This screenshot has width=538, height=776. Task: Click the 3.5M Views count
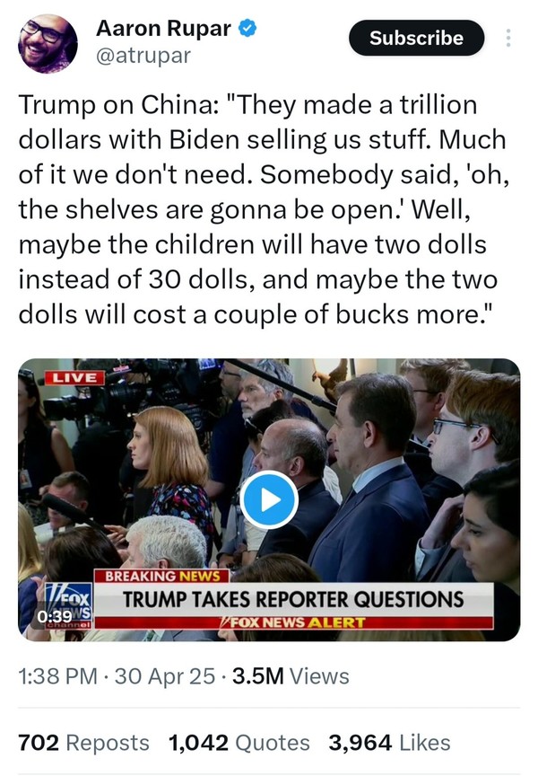coord(291,676)
